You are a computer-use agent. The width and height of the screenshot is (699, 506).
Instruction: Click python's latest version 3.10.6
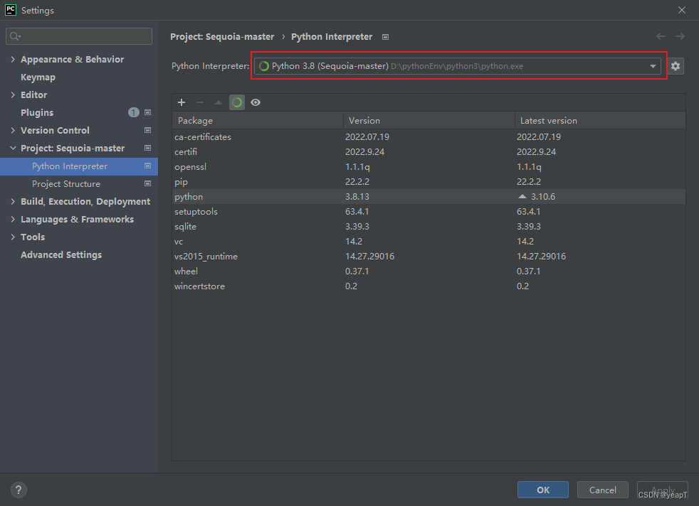[x=542, y=197]
